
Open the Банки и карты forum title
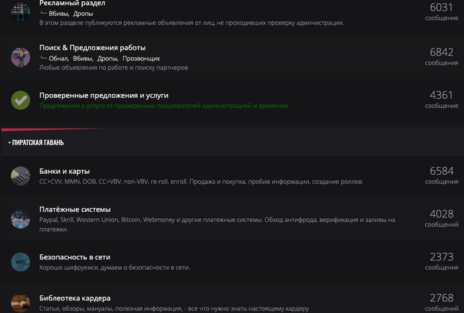tap(64, 171)
